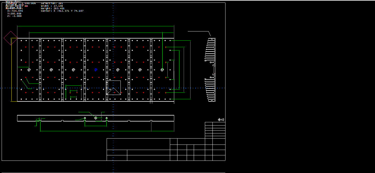Image resolution: width=375 pixels, height=173 pixels.
Task: Click the Height: 263.401 readout
Action: (53, 8)
